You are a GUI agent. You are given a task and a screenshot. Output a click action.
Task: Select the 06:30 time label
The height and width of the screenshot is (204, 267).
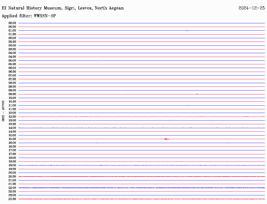pos(12,72)
